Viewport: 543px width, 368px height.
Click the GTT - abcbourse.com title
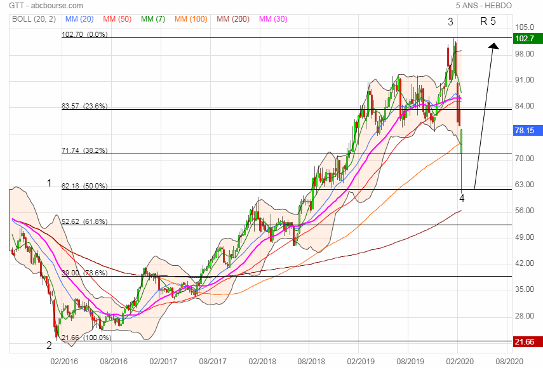(x=46, y=6)
